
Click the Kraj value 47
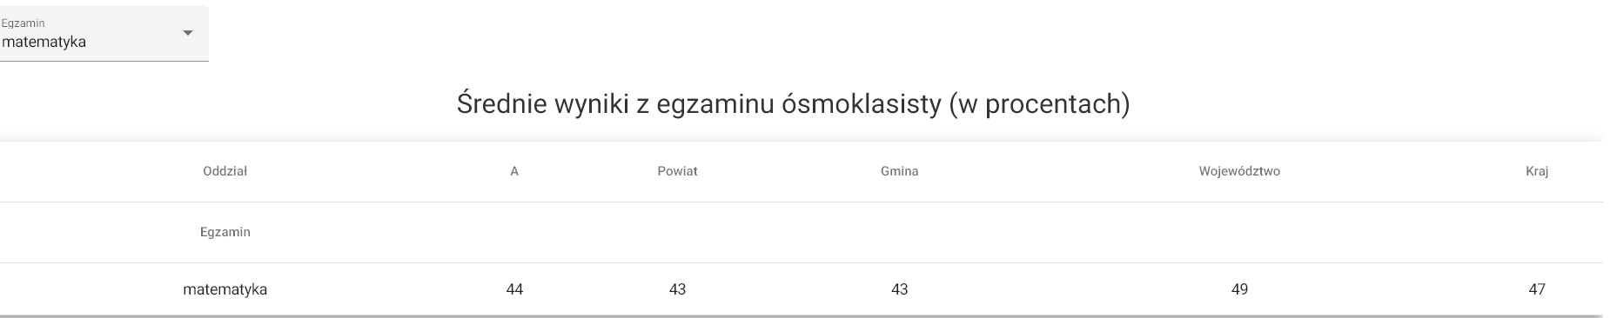click(x=1537, y=289)
